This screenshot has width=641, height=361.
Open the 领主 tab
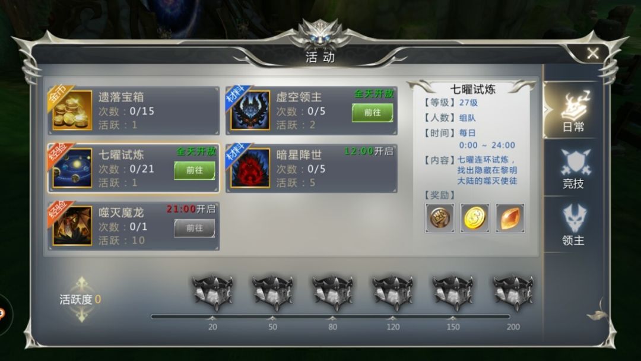[x=573, y=225]
